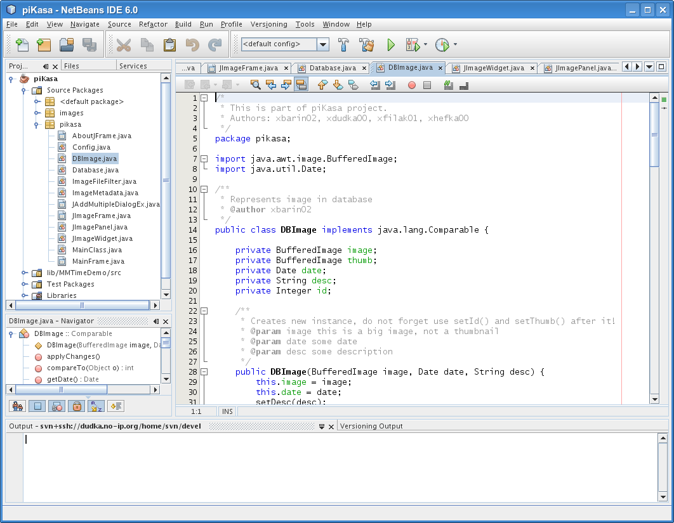Image resolution: width=674 pixels, height=523 pixels.
Task: Click the Navigator horizontal scrollbar thumb
Action: click(x=61, y=389)
